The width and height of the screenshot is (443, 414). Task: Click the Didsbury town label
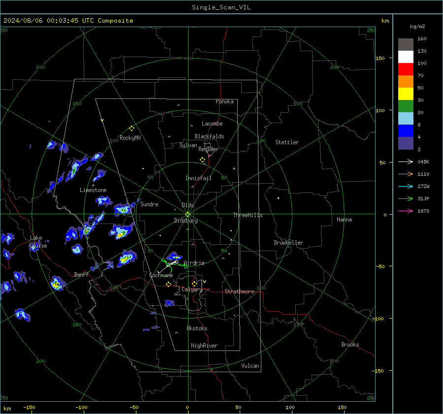click(x=186, y=221)
